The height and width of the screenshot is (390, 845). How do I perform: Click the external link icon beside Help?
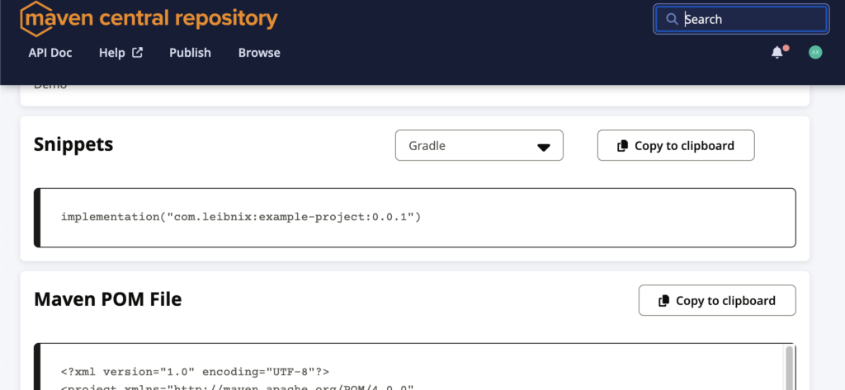[x=138, y=53]
